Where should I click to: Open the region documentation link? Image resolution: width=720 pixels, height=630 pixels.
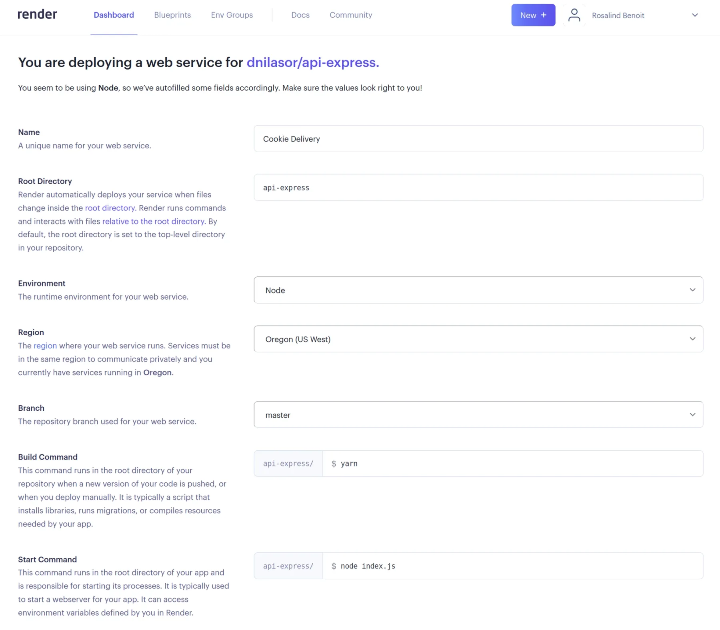pyautogui.click(x=45, y=346)
